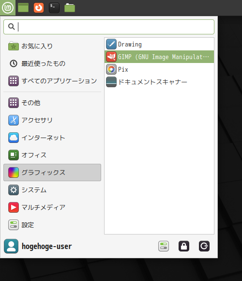
Task: Open the file manager panel launcher
Action: [70, 8]
